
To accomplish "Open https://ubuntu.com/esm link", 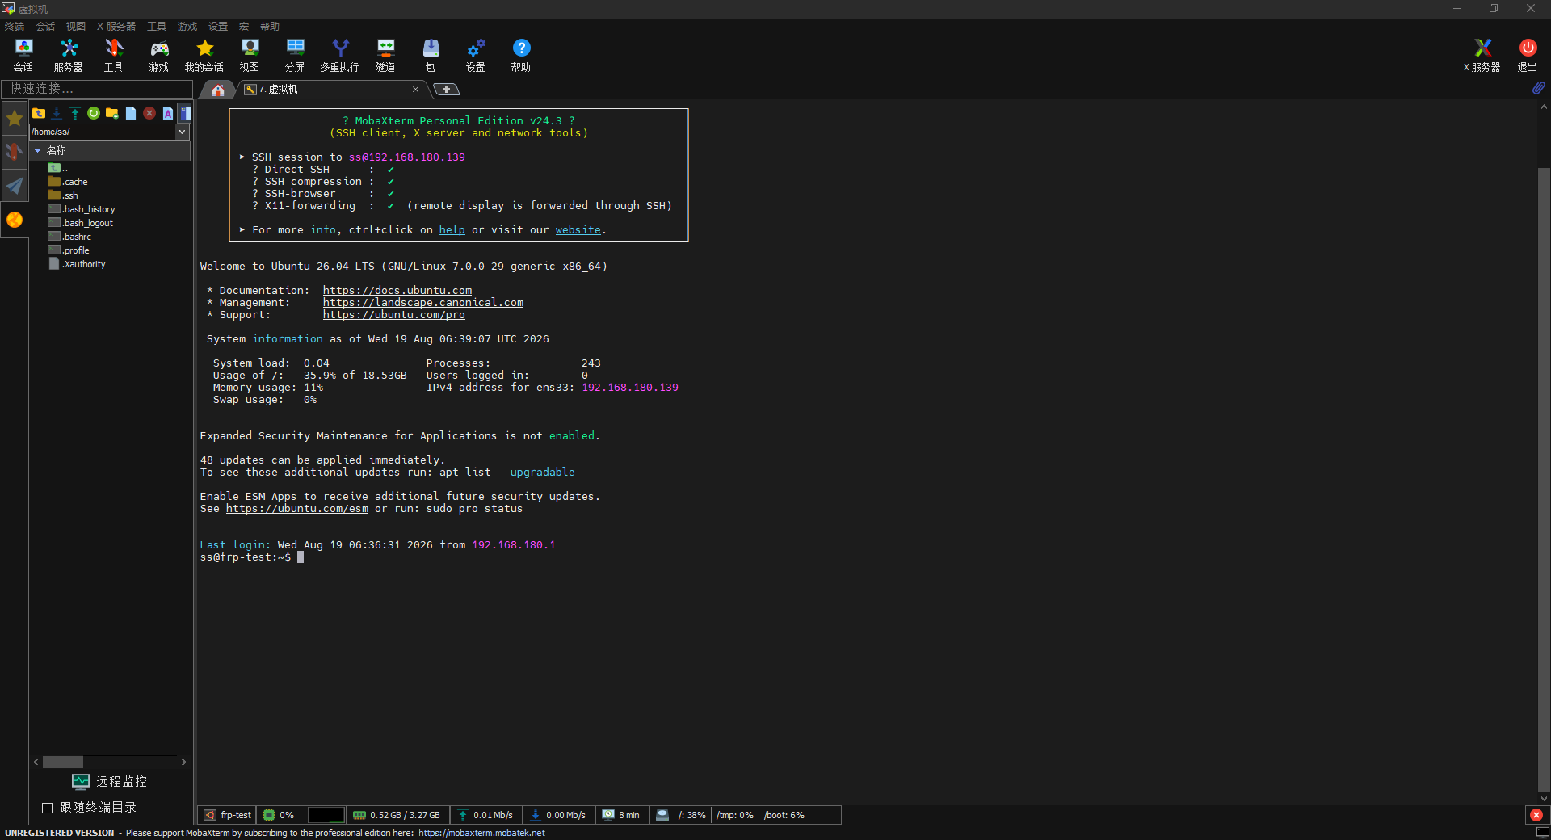I will coord(297,509).
